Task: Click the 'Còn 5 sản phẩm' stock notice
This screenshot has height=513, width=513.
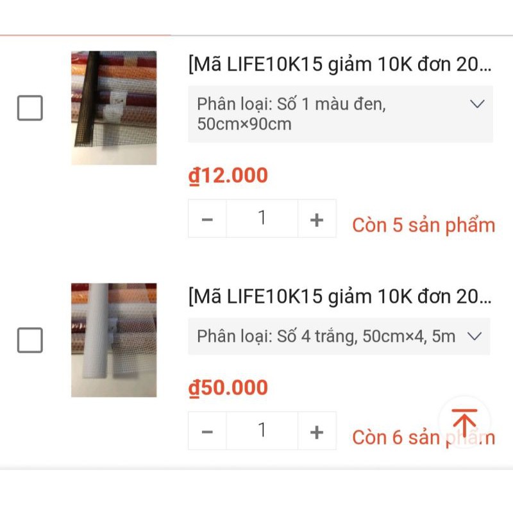Action: [423, 226]
